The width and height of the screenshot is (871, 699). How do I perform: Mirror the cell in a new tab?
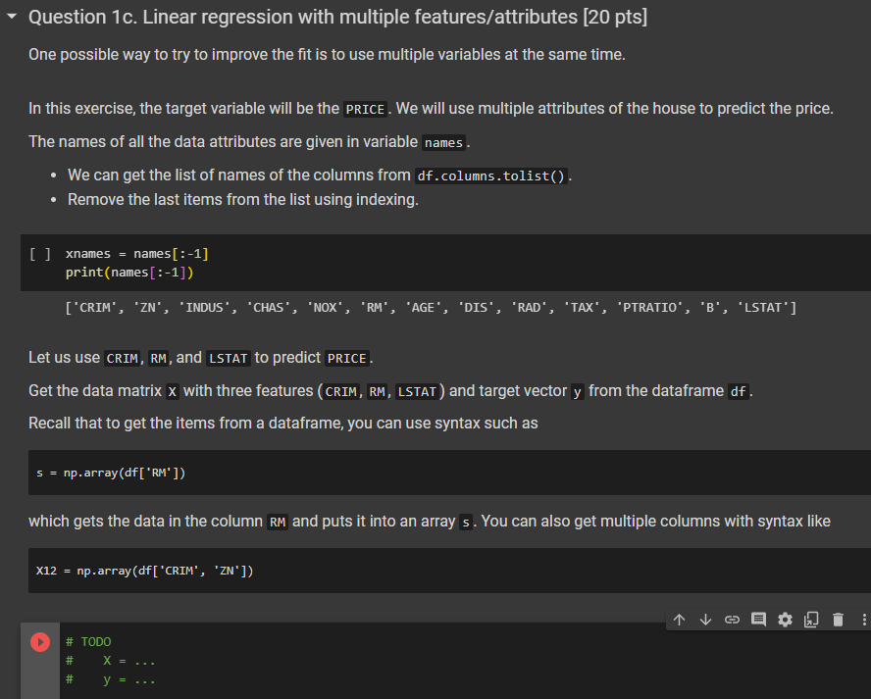coord(811,620)
